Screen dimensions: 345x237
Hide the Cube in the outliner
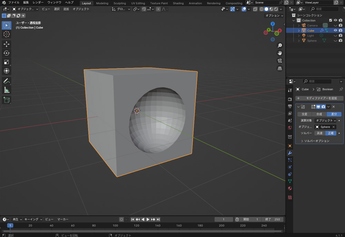click(x=335, y=30)
